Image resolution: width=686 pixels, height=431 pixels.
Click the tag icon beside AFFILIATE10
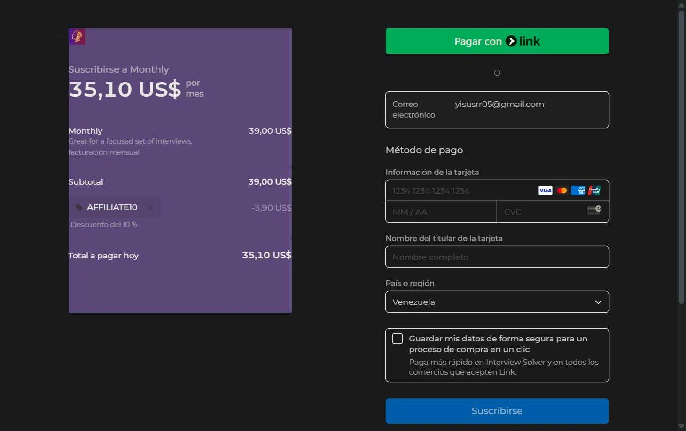coord(79,207)
